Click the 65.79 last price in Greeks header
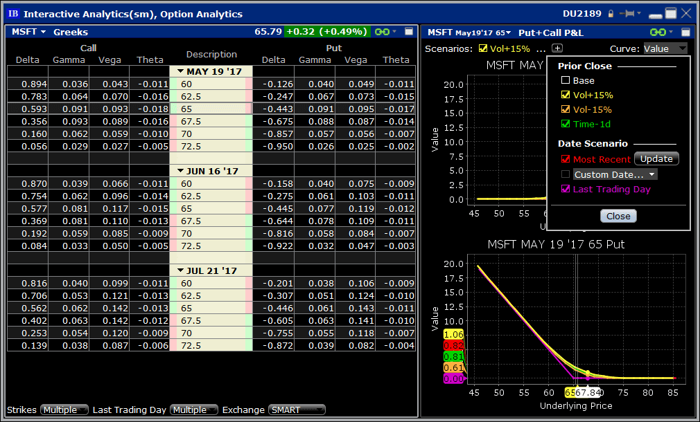This screenshot has width=700, height=422. [x=268, y=32]
